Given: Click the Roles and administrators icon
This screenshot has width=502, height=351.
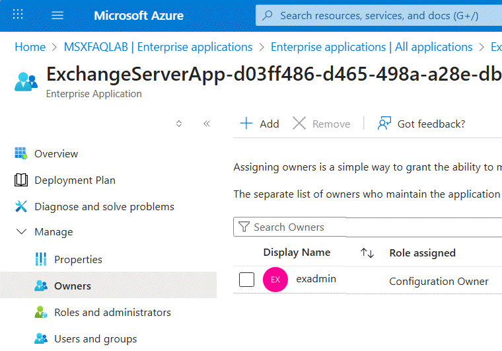Looking at the screenshot, I should 41,312.
